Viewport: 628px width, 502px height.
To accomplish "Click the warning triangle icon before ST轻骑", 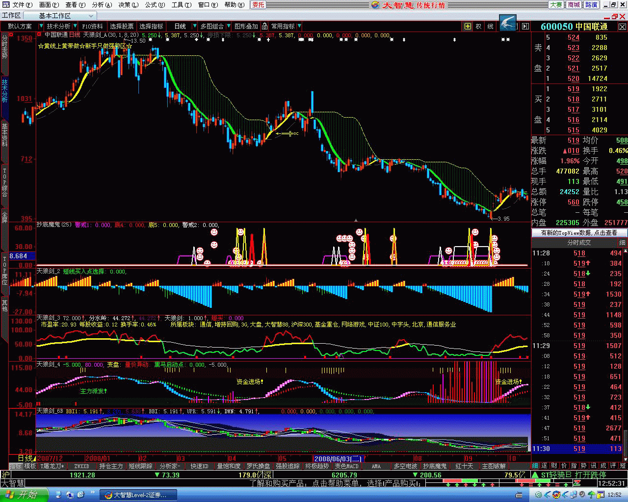I will point(535,475).
